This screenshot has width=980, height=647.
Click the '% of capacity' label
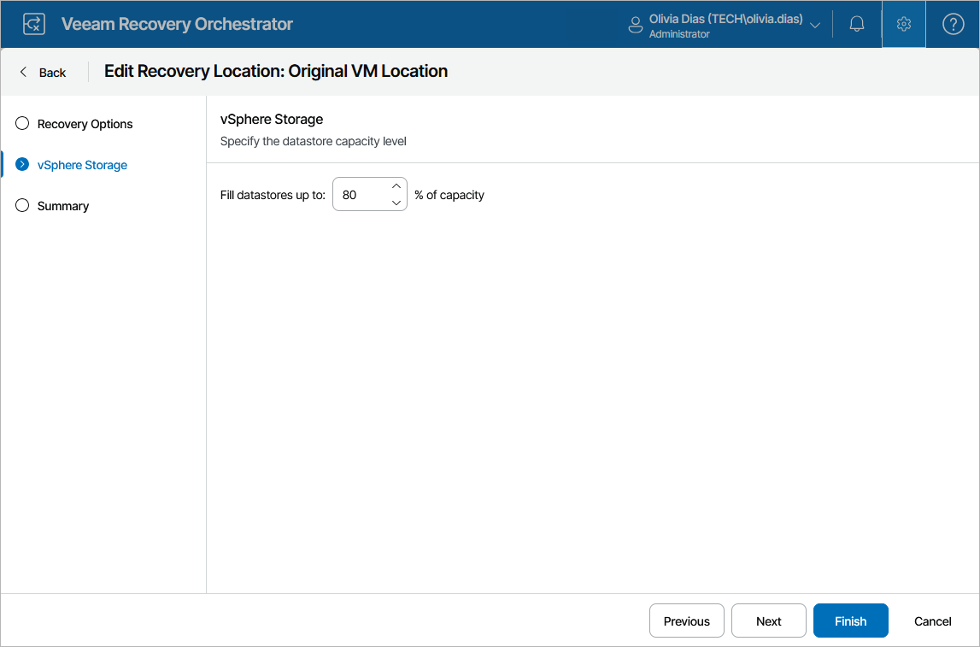click(x=449, y=195)
